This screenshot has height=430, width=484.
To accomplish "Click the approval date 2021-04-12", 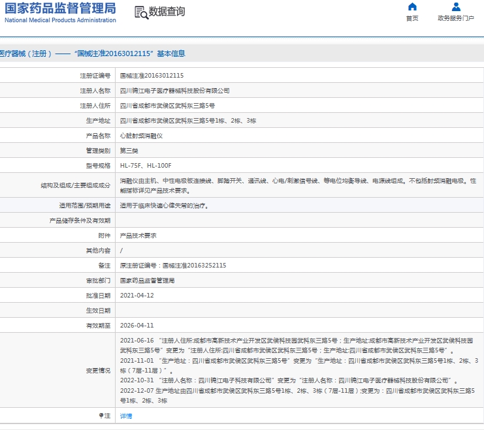I will coord(137,296).
